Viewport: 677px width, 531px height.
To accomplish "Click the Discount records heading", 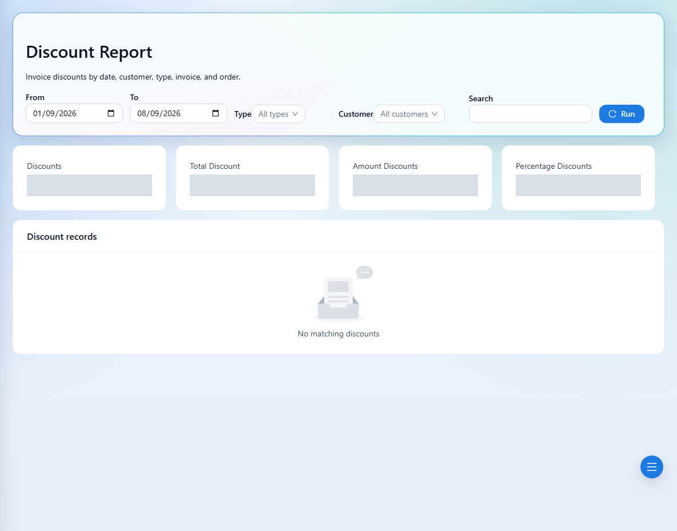I will [x=62, y=237].
